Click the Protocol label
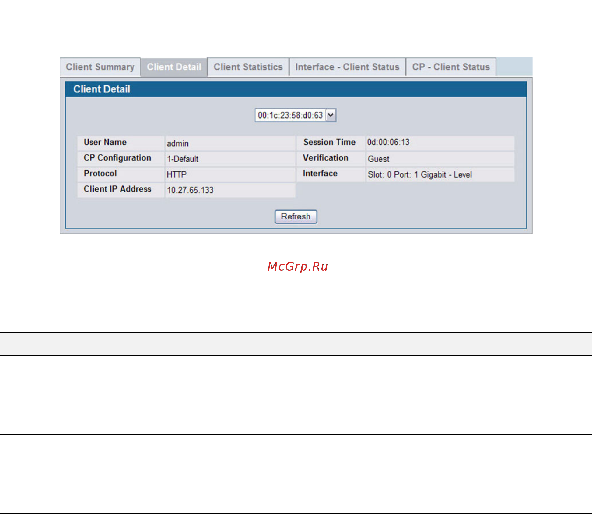 (x=100, y=173)
